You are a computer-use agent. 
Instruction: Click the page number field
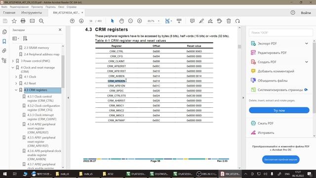pos(91,21)
